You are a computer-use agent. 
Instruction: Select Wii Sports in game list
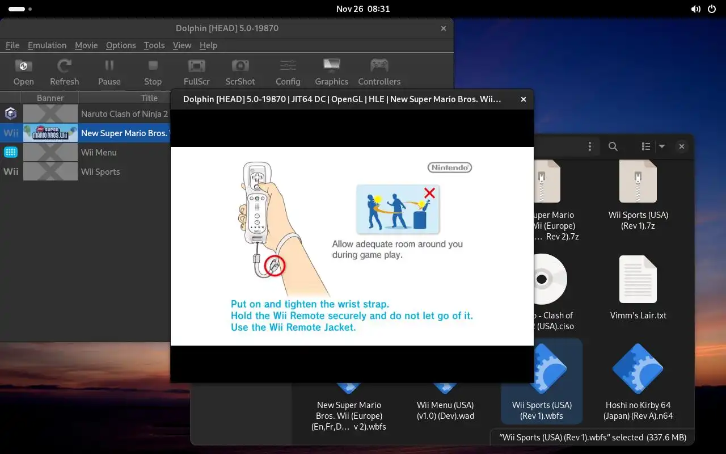pyautogui.click(x=85, y=172)
